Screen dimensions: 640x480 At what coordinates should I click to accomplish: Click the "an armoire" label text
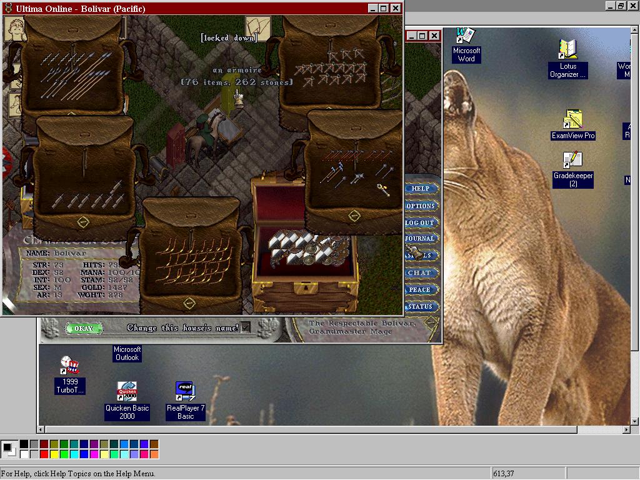click(237, 70)
